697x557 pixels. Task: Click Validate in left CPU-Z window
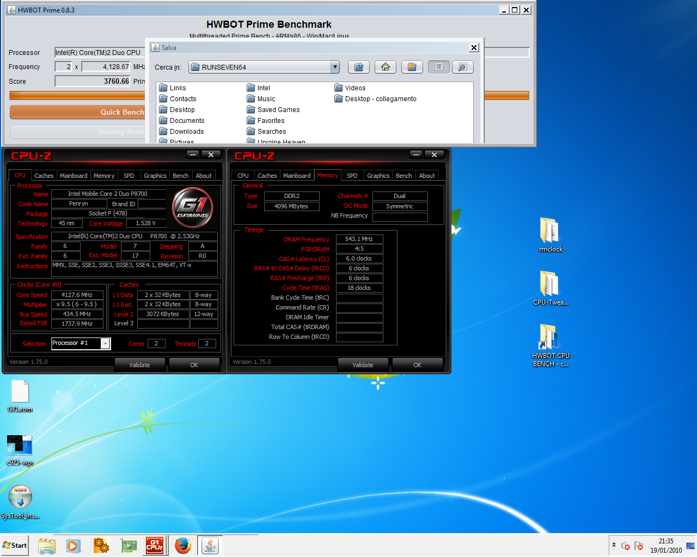[x=139, y=365]
